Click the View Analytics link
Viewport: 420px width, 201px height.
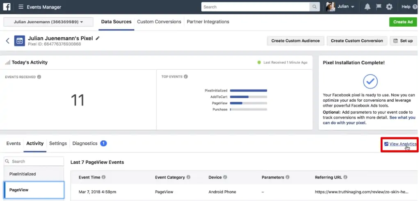tap(403, 144)
